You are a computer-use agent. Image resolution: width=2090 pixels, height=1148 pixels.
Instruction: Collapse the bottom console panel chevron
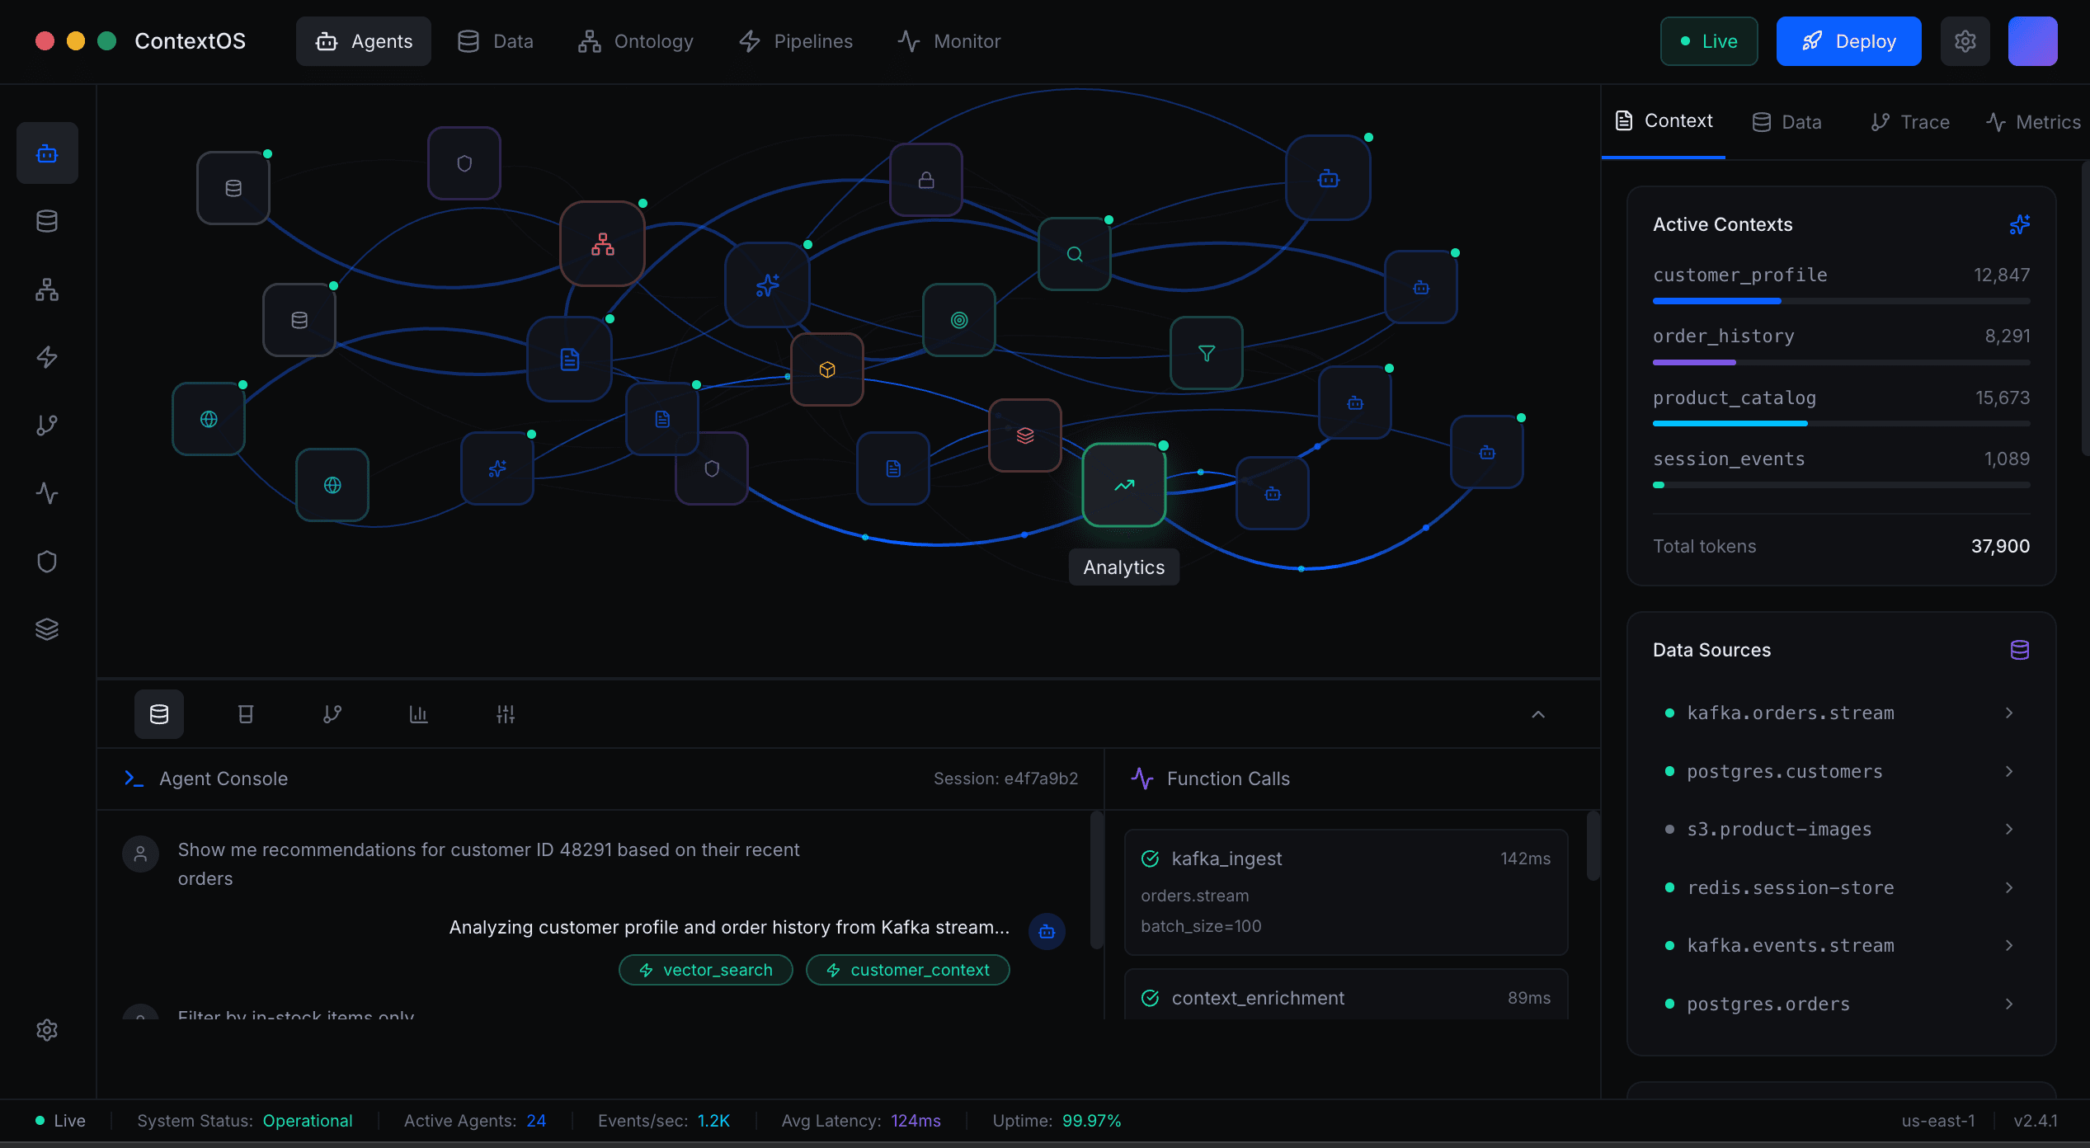click(x=1537, y=713)
